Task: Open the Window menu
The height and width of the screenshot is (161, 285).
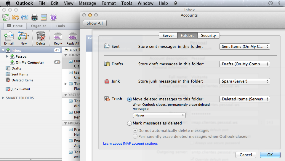Action: click(145, 3)
